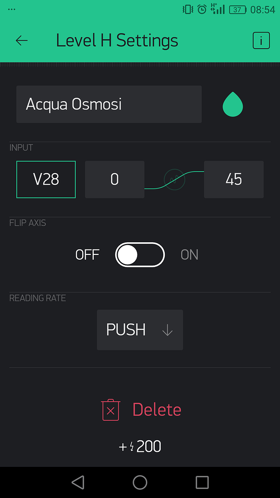Tap the down arrow beside PUSH
This screenshot has width=280, height=498.
(x=167, y=330)
